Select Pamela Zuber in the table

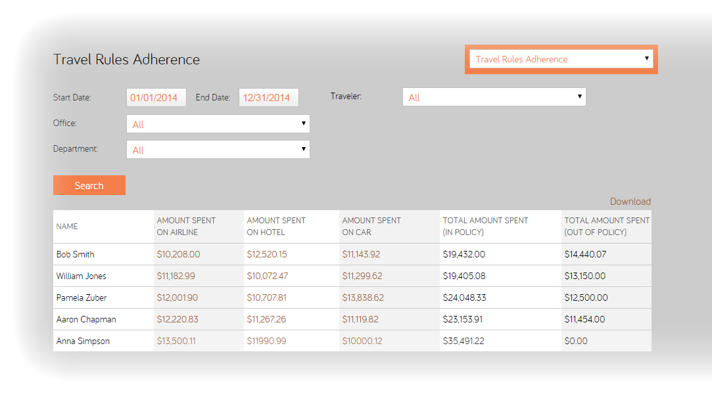82,298
